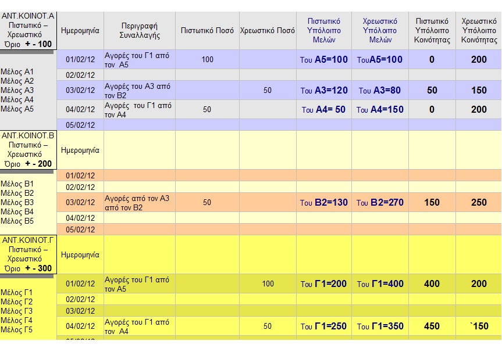Select 'Μέλος A5' in the member list
Image resolution: width=502 pixels, height=348 pixels.
click(17, 109)
